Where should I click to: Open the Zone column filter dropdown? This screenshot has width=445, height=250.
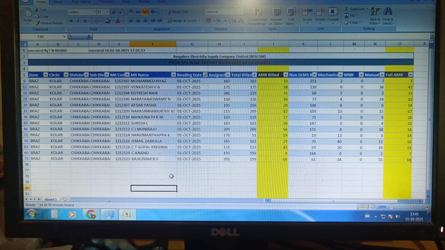tap(45, 75)
